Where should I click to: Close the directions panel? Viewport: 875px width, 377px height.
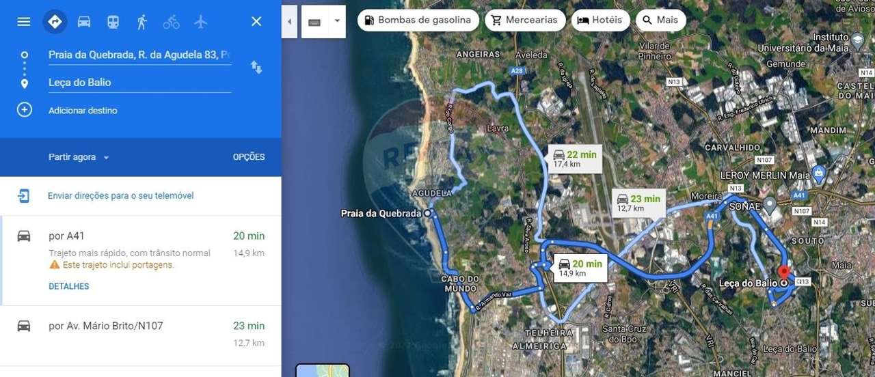tap(256, 22)
